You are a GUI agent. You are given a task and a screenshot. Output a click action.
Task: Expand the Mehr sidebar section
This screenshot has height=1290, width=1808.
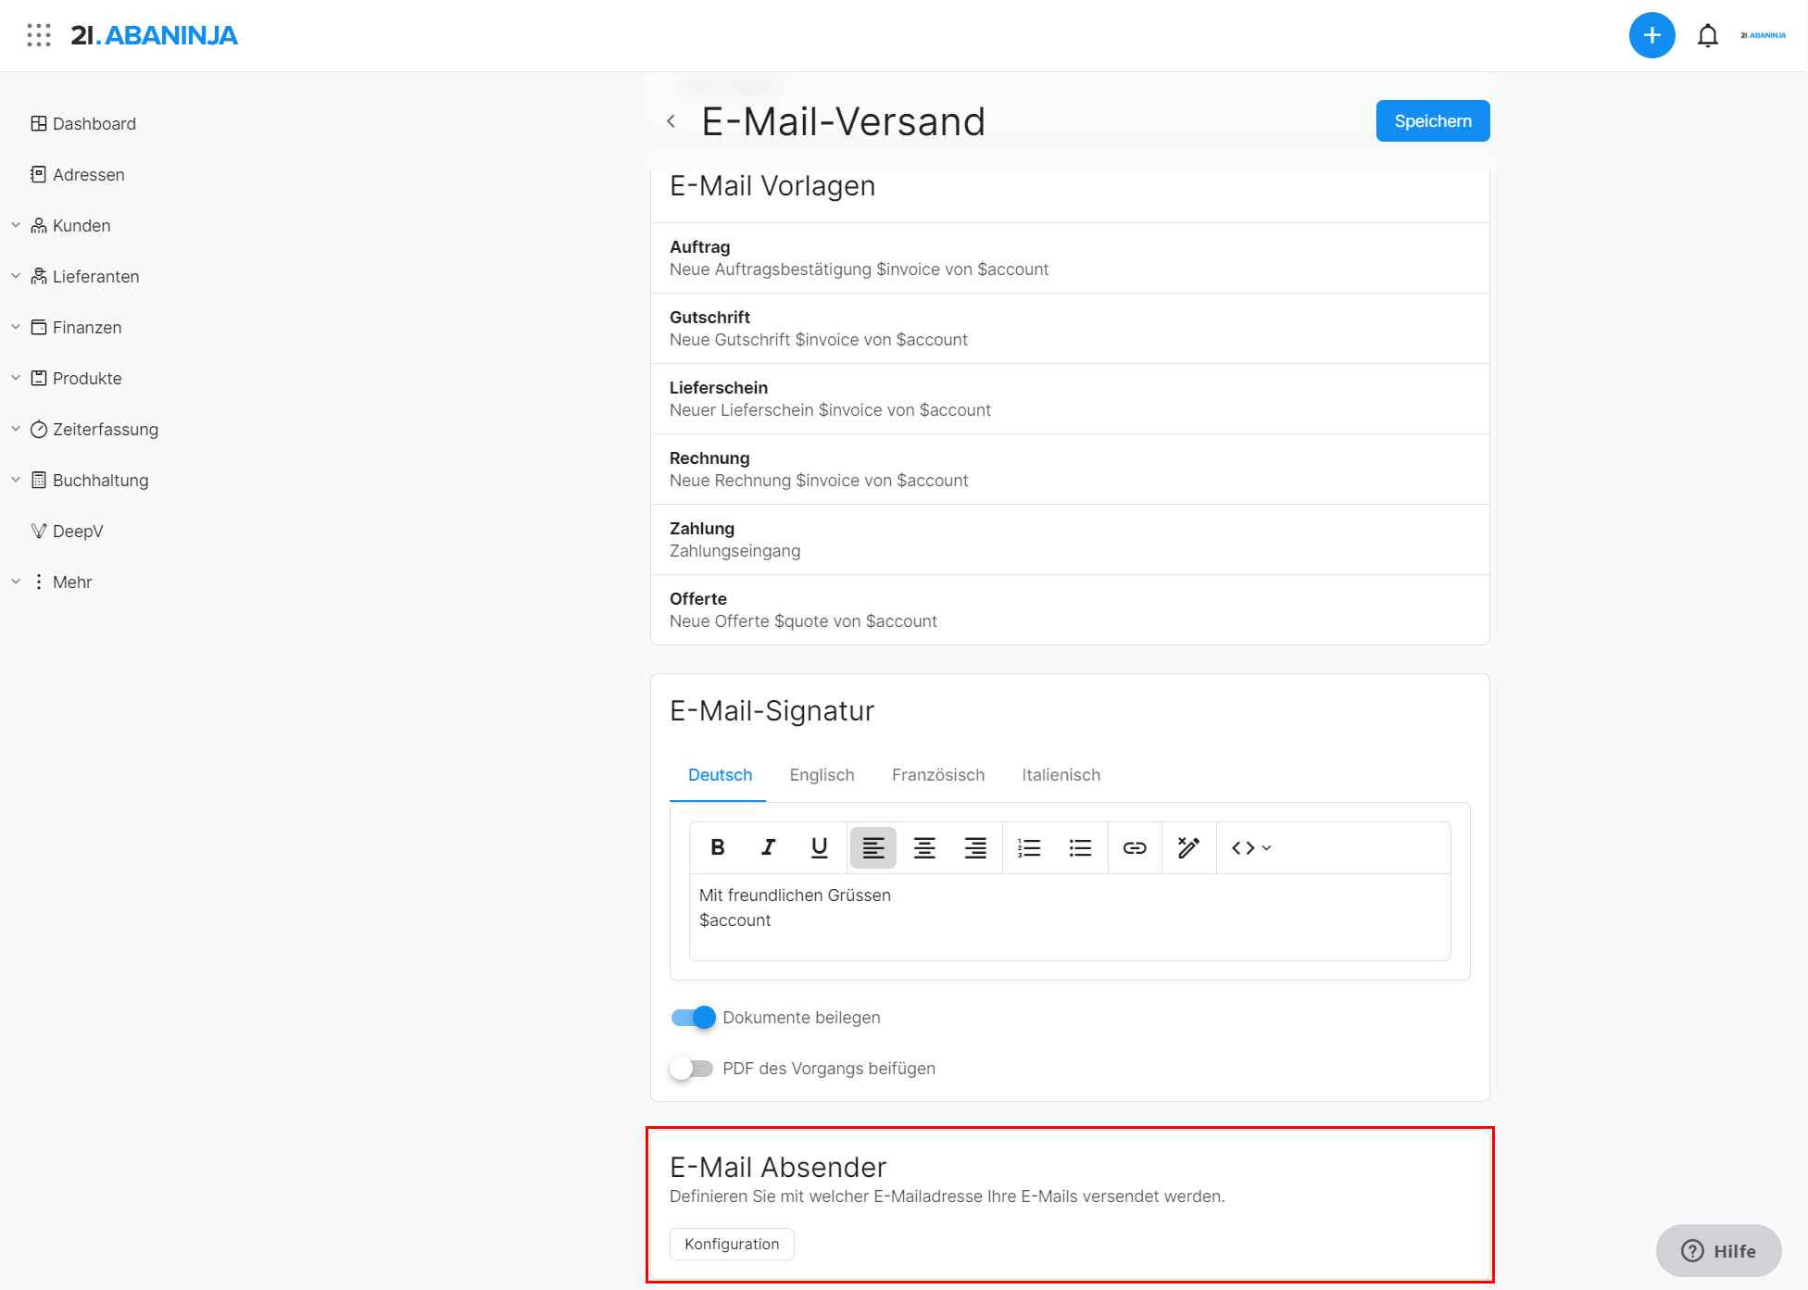(x=16, y=582)
